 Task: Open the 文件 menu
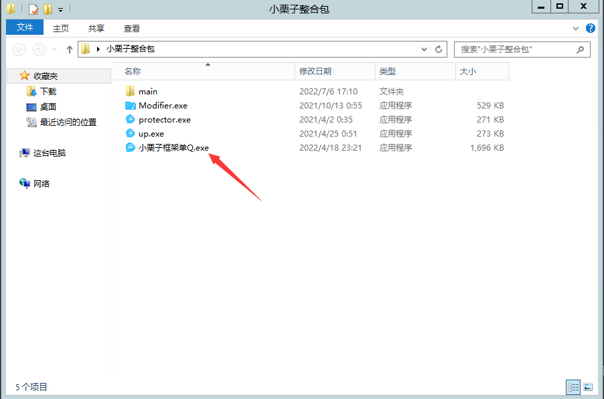coord(25,27)
